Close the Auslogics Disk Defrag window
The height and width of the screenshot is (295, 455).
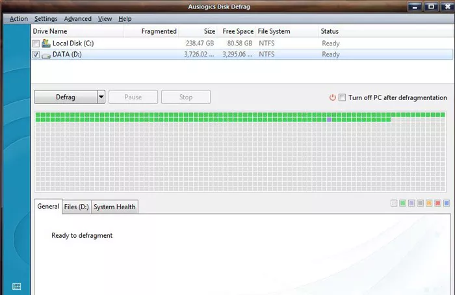tap(447, 6)
